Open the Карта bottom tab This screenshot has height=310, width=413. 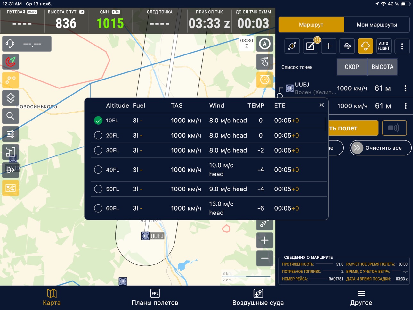[x=52, y=297]
